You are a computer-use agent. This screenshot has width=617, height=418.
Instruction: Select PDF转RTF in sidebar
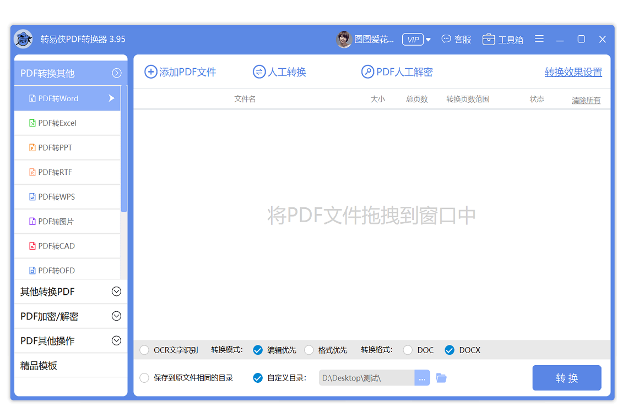click(x=67, y=173)
